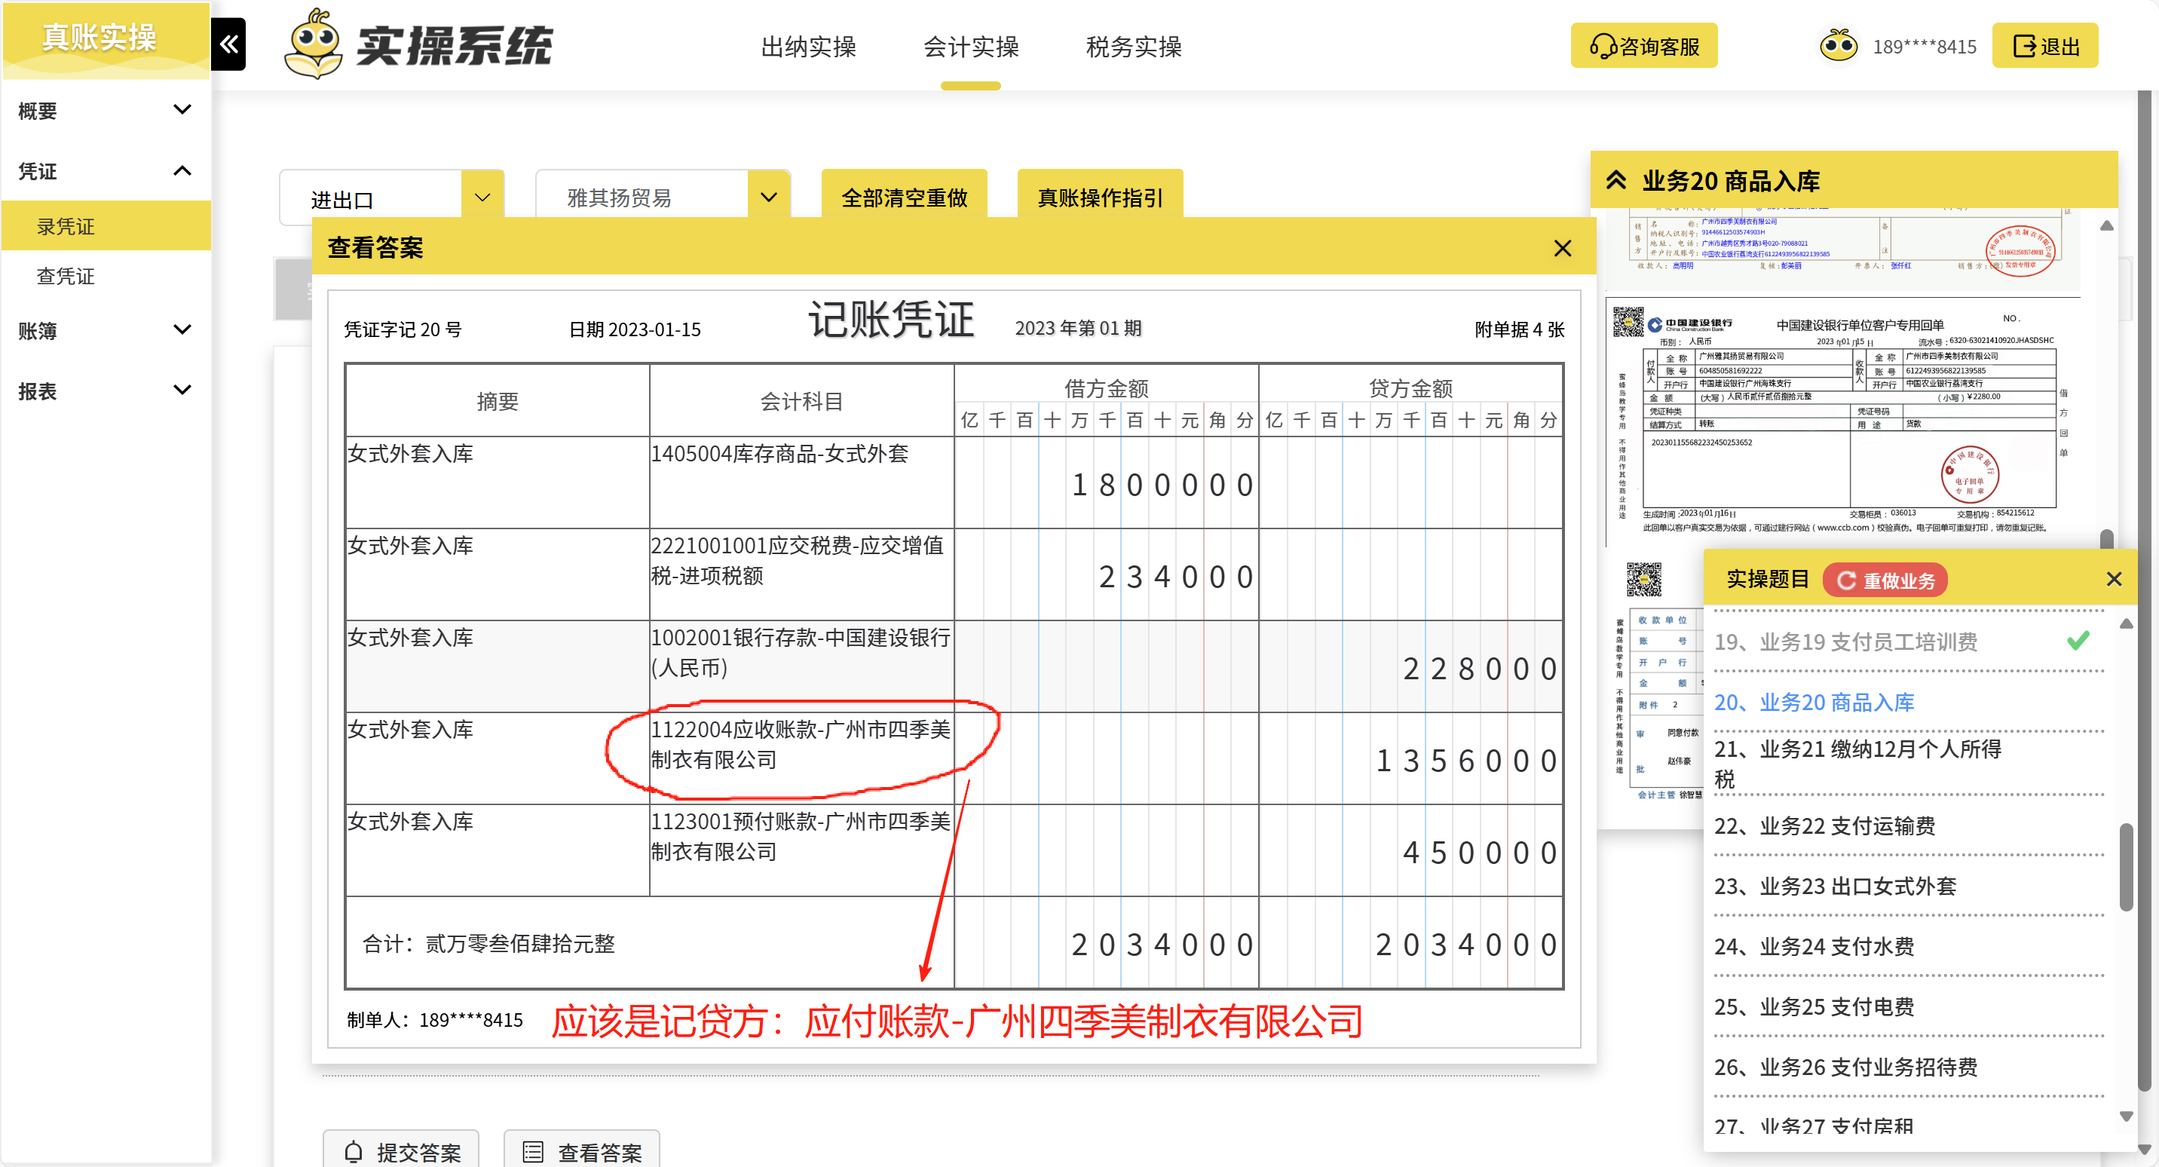Click task list scroll-up arrow
The height and width of the screenshot is (1167, 2159).
click(x=2127, y=623)
